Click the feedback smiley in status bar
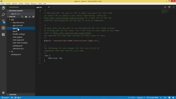 coord(169,98)
